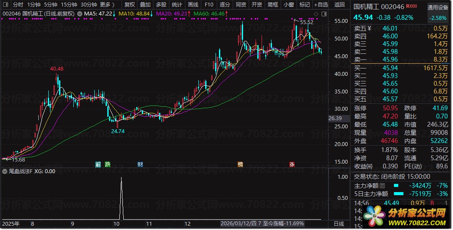
Task: Click the green 跌 event marker
Action: [x=108, y=164]
